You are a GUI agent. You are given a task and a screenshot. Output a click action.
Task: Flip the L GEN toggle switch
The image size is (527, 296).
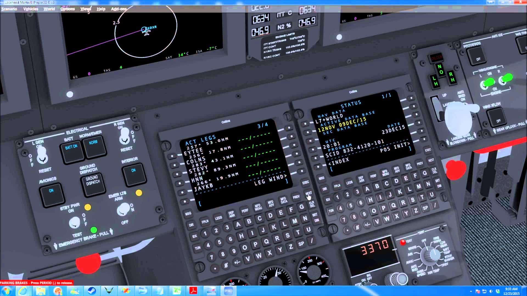pos(42,155)
